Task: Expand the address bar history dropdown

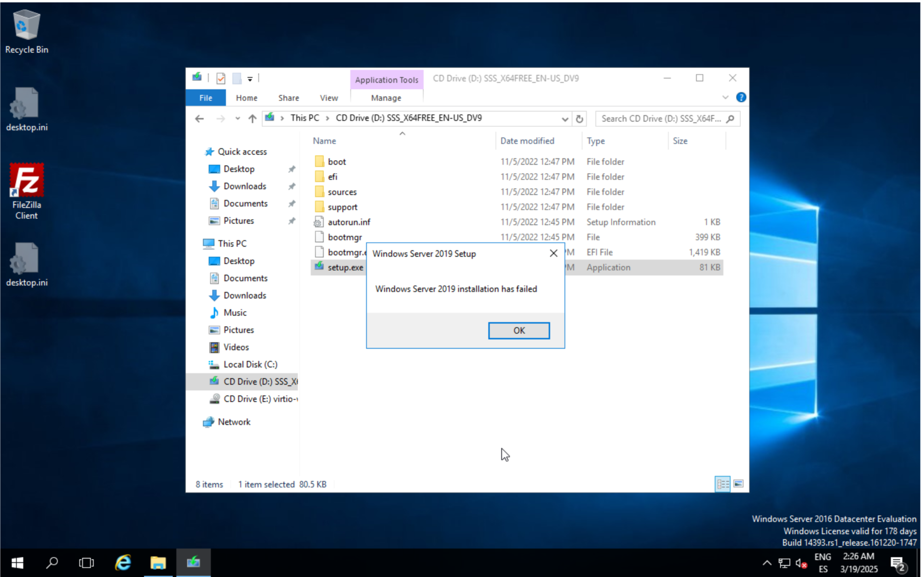Action: (565, 119)
